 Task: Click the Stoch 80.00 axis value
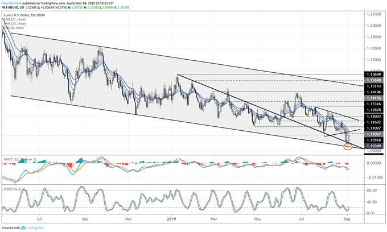click(372, 190)
